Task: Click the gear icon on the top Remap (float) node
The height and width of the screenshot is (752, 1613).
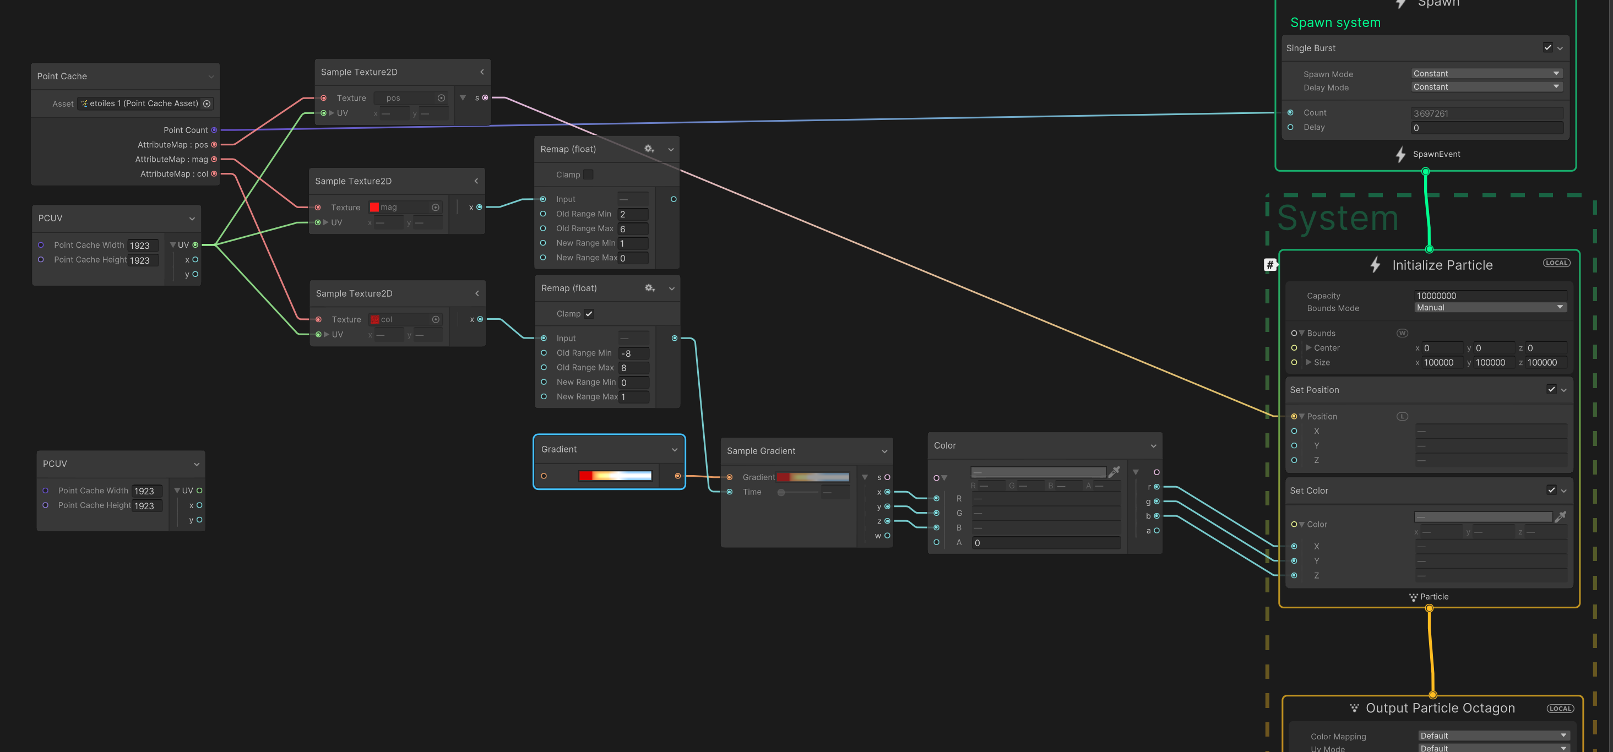Action: (x=649, y=149)
